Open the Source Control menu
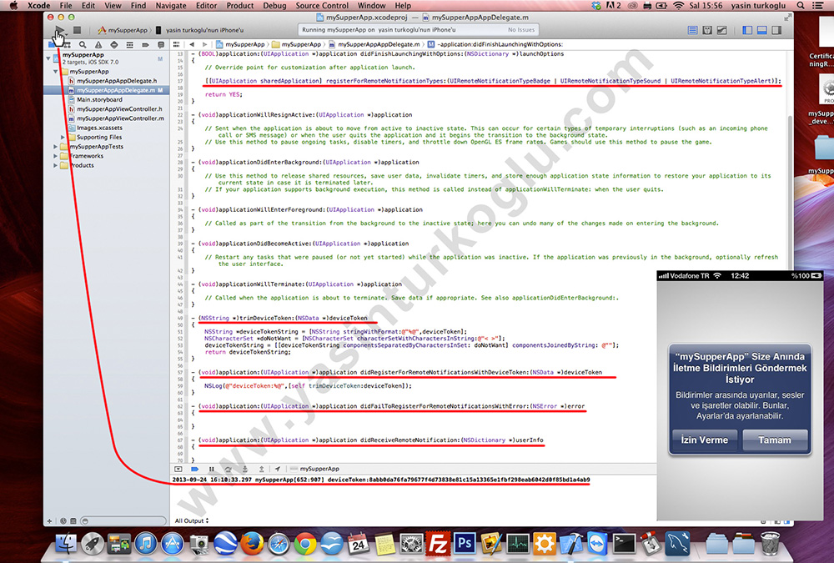The height and width of the screenshot is (563, 834). [322, 5]
